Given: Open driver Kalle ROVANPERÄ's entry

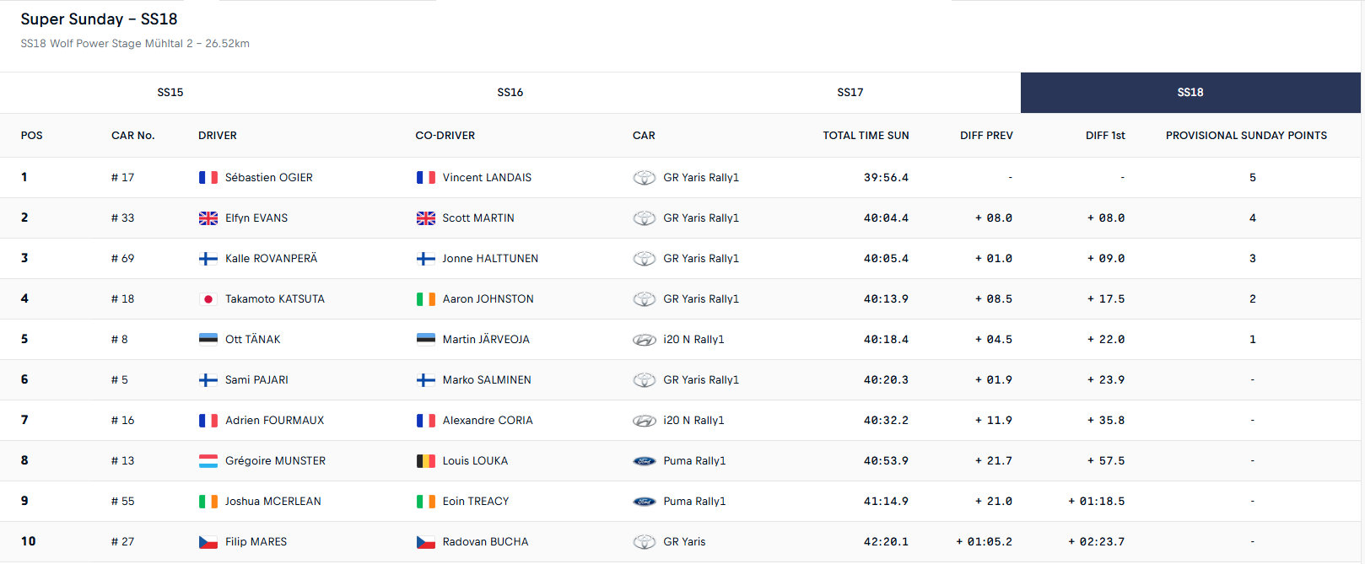Looking at the screenshot, I should tap(271, 259).
